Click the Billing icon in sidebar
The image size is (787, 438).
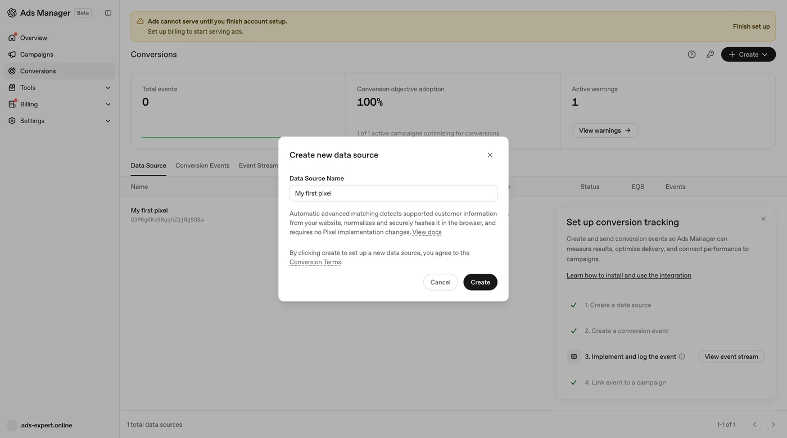[x=12, y=104]
